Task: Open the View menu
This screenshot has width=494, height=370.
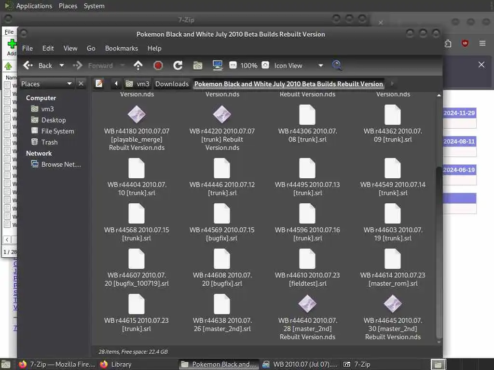Action: pos(70,48)
